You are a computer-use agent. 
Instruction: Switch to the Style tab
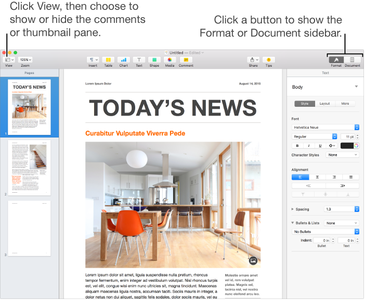pos(305,104)
